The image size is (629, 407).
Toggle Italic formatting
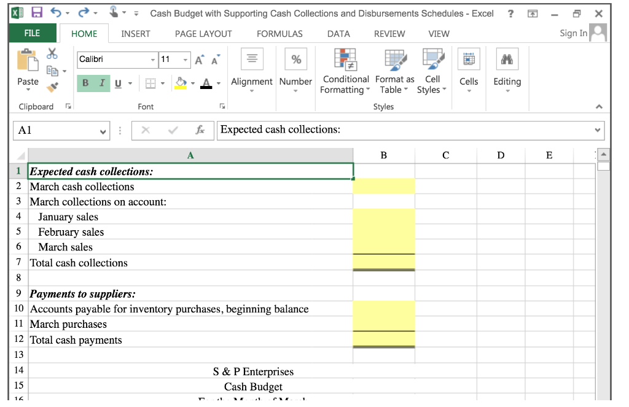click(102, 83)
